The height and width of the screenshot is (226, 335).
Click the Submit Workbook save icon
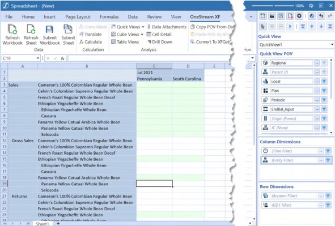coord(49,29)
